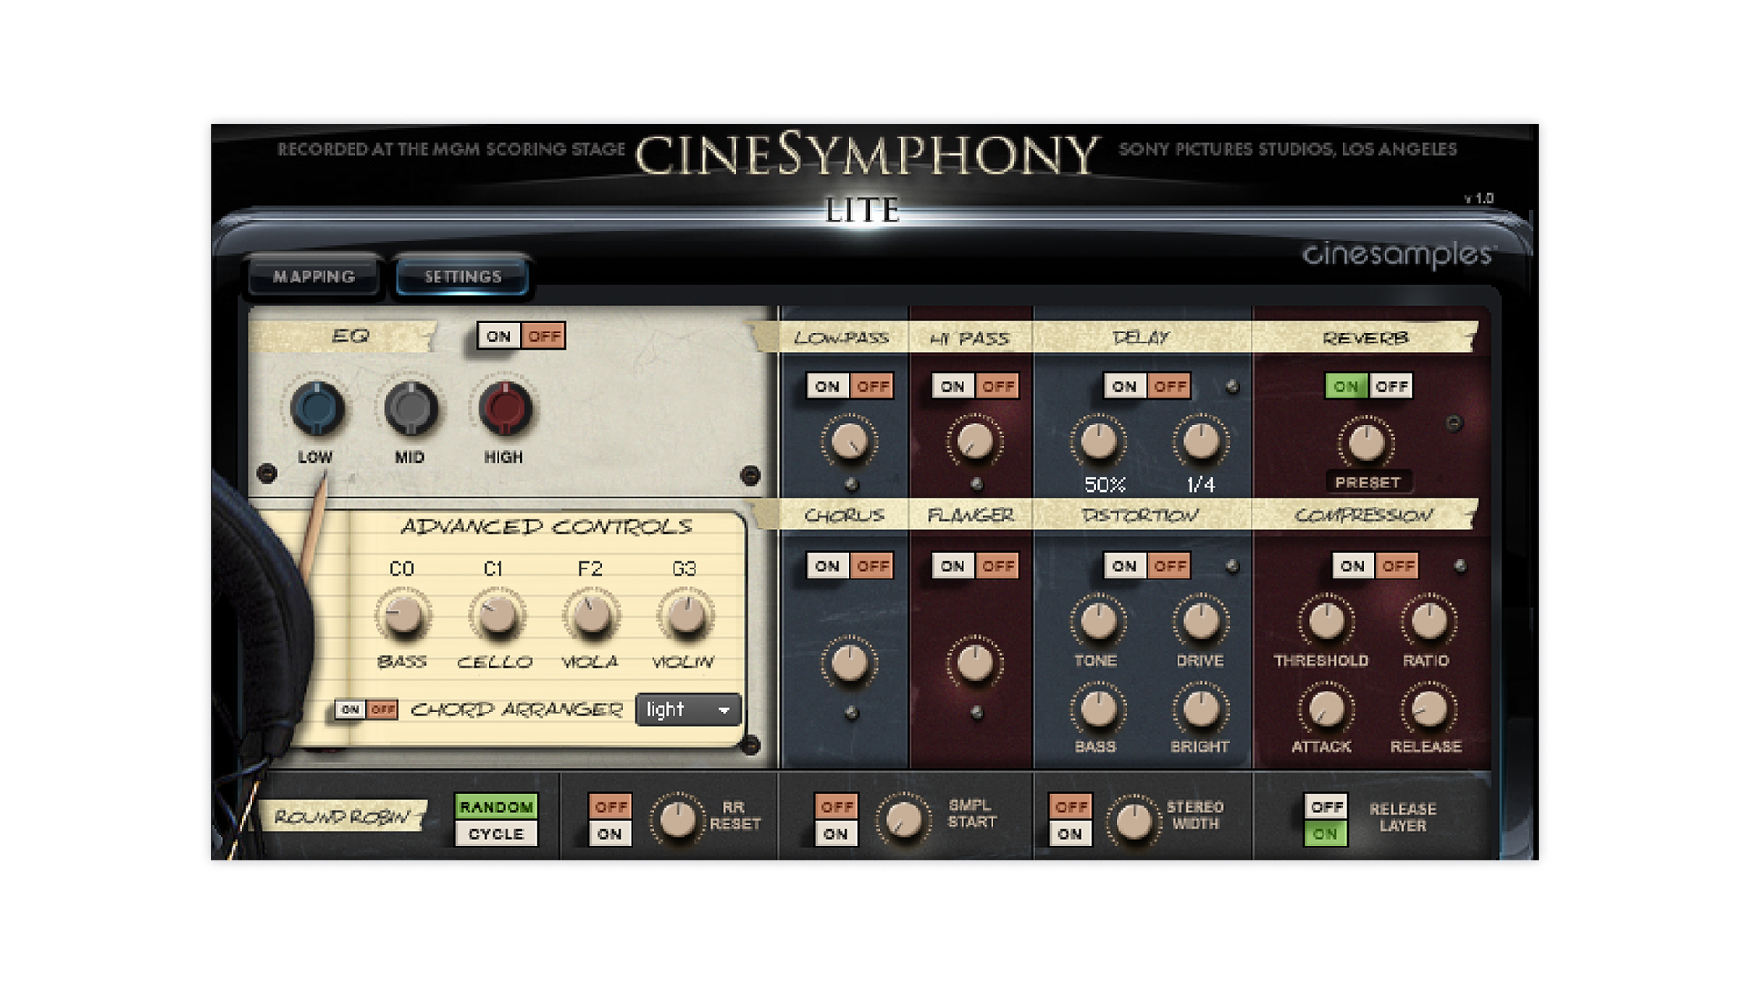Select the SETTINGS tab
This screenshot has height=984, width=1750.
(x=462, y=277)
